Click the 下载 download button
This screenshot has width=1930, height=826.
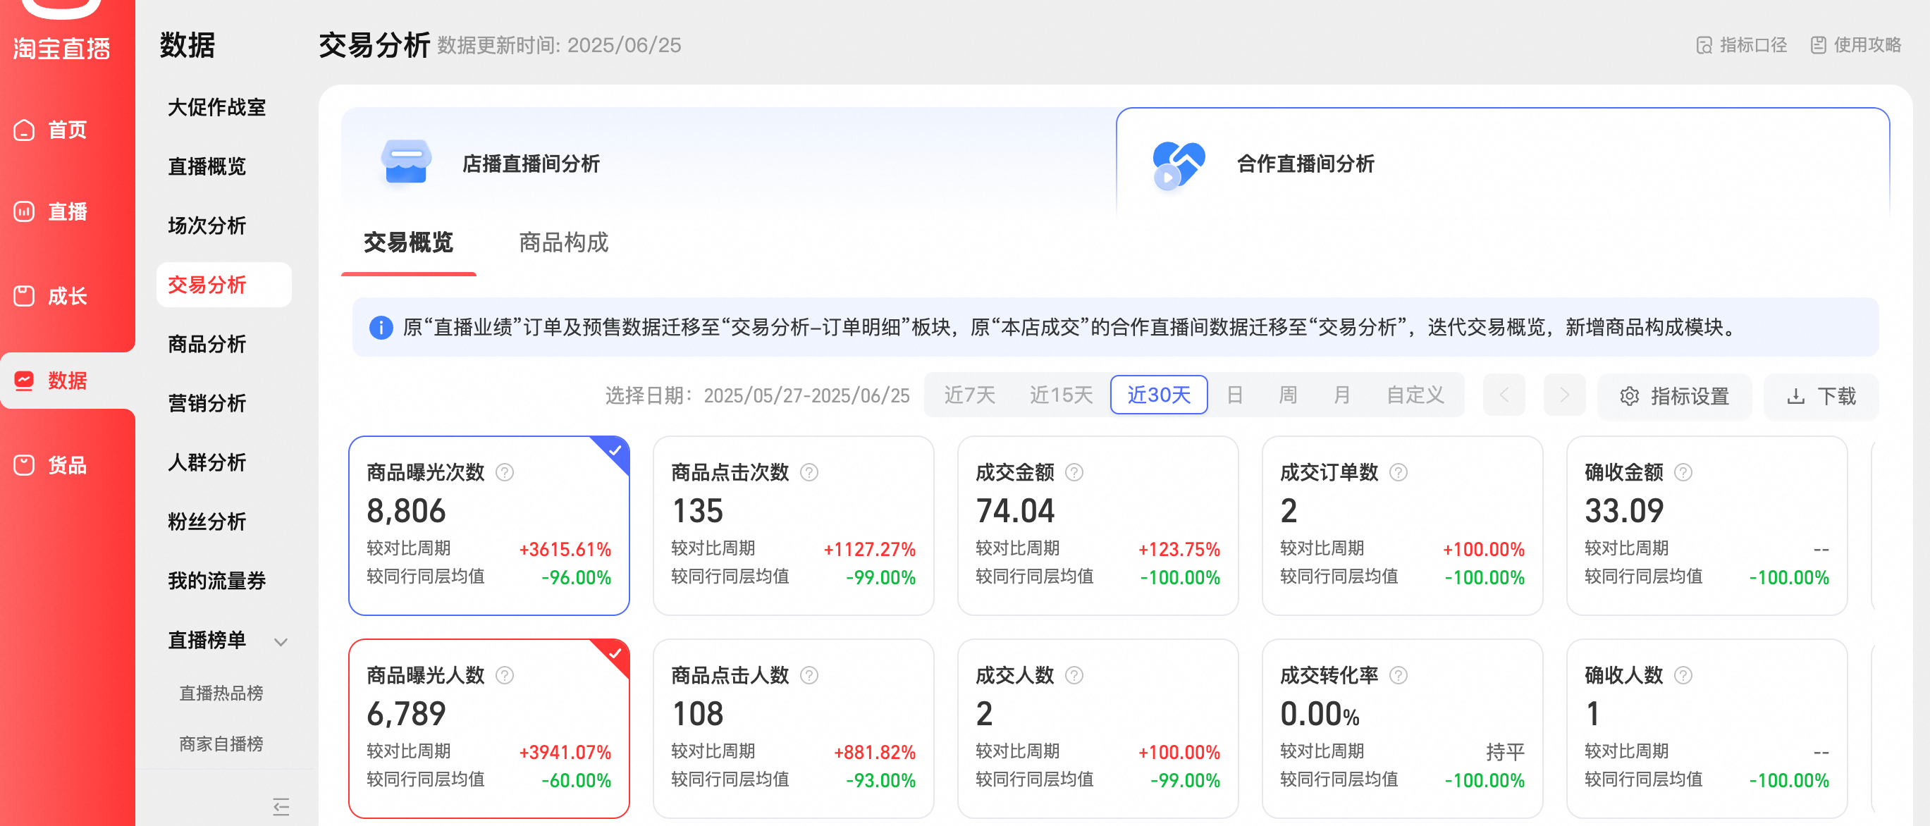1821,396
